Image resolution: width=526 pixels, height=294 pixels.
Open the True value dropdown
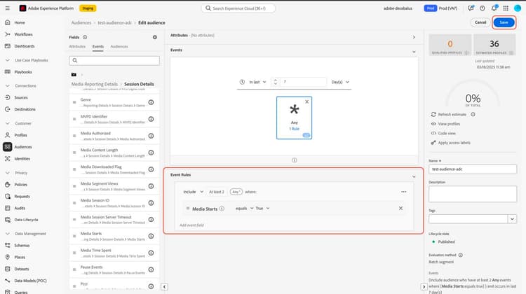(262, 209)
